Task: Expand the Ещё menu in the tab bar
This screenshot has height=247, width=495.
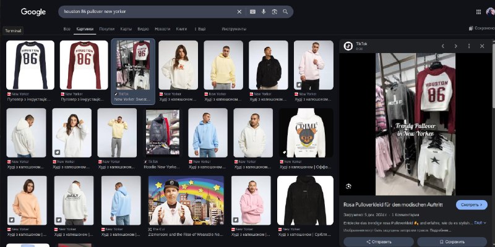Action: 199,28
